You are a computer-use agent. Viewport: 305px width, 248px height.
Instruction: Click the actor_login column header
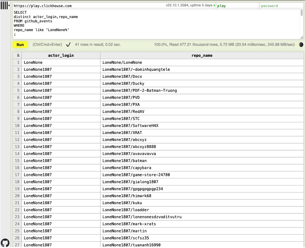coord(61,56)
